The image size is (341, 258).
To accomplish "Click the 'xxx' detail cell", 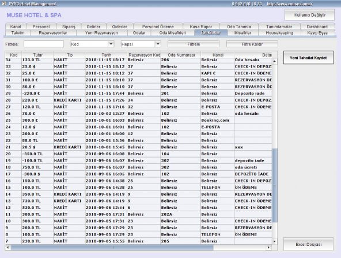I will pos(253,147).
